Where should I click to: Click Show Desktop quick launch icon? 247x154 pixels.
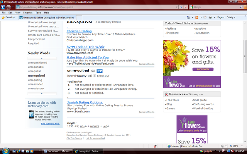14,151
